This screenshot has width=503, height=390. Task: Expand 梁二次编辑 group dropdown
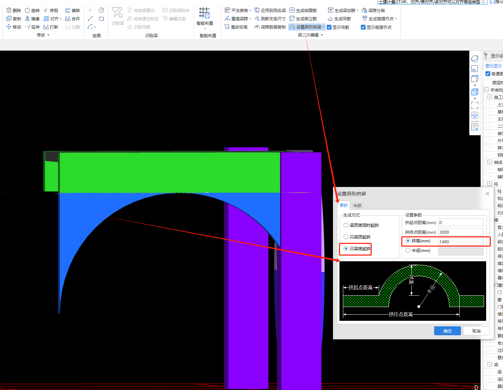tap(322, 35)
